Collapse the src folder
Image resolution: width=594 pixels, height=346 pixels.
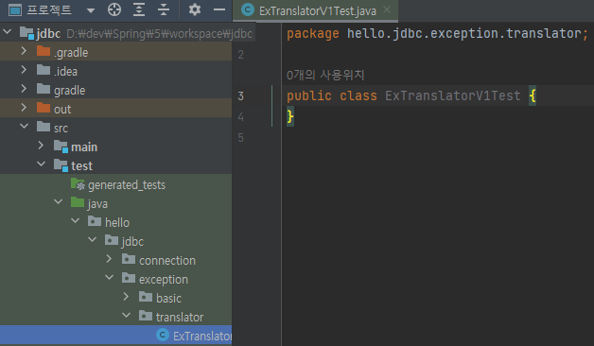pyautogui.click(x=24, y=126)
